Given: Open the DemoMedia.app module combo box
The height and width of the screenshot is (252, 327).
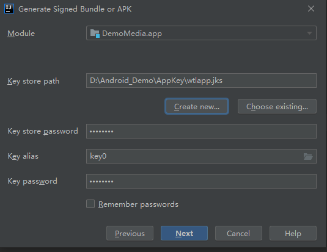Looking at the screenshot, I should (201, 33).
